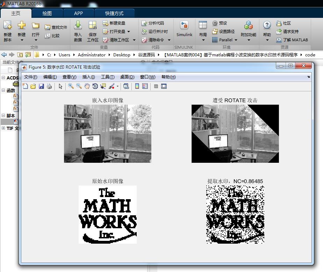The image size is (323, 272).
Task: Click the browse for folder icon
Action: coord(28,55)
